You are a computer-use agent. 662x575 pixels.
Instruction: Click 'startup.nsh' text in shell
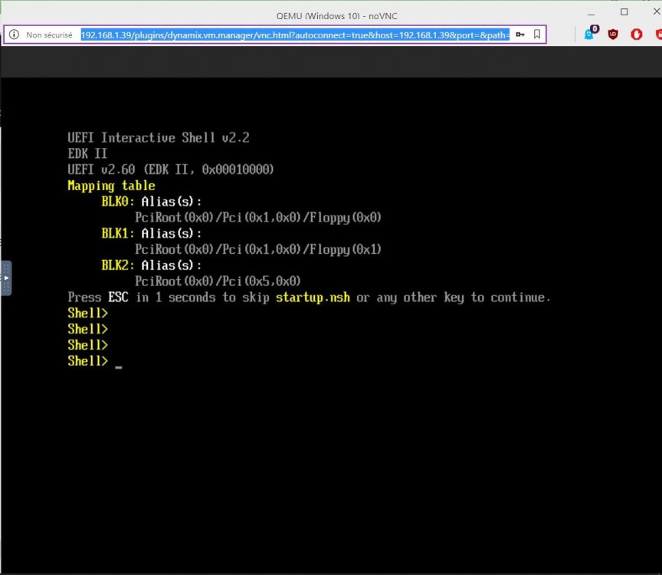(313, 297)
